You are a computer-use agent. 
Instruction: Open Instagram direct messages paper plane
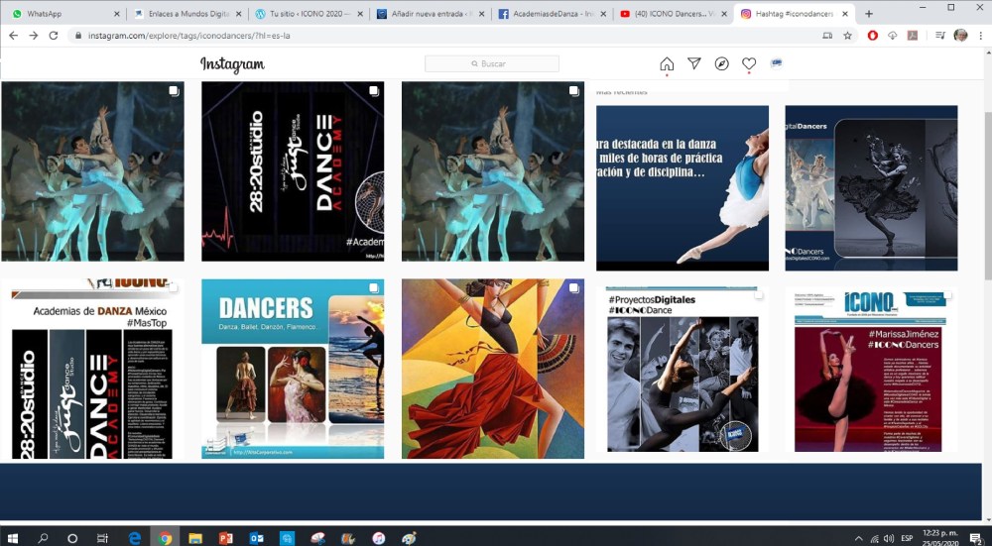coord(694,63)
